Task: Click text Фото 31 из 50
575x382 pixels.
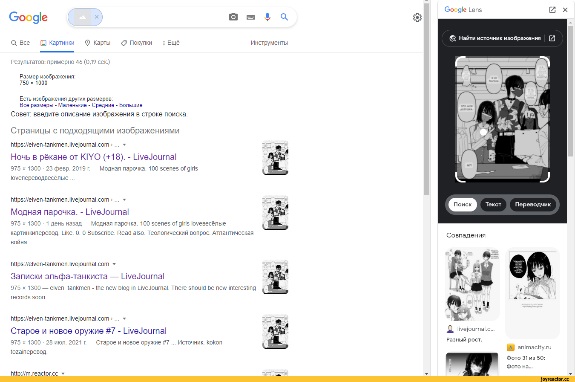Action: click(526, 358)
